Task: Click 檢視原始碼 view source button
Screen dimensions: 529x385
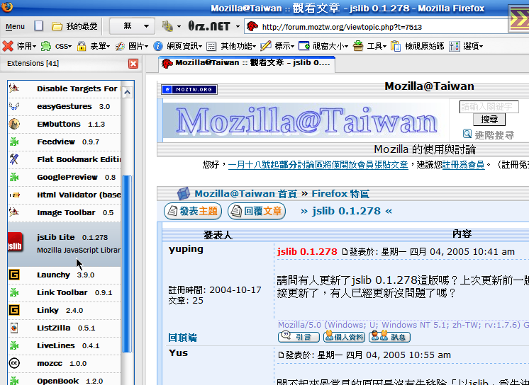Action: click(425, 46)
